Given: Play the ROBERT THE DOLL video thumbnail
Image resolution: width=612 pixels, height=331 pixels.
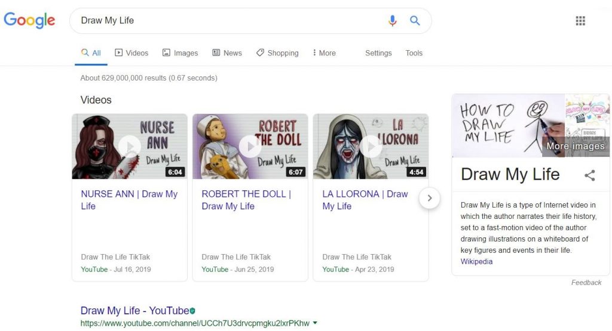Looking at the screenshot, I should pos(250,147).
